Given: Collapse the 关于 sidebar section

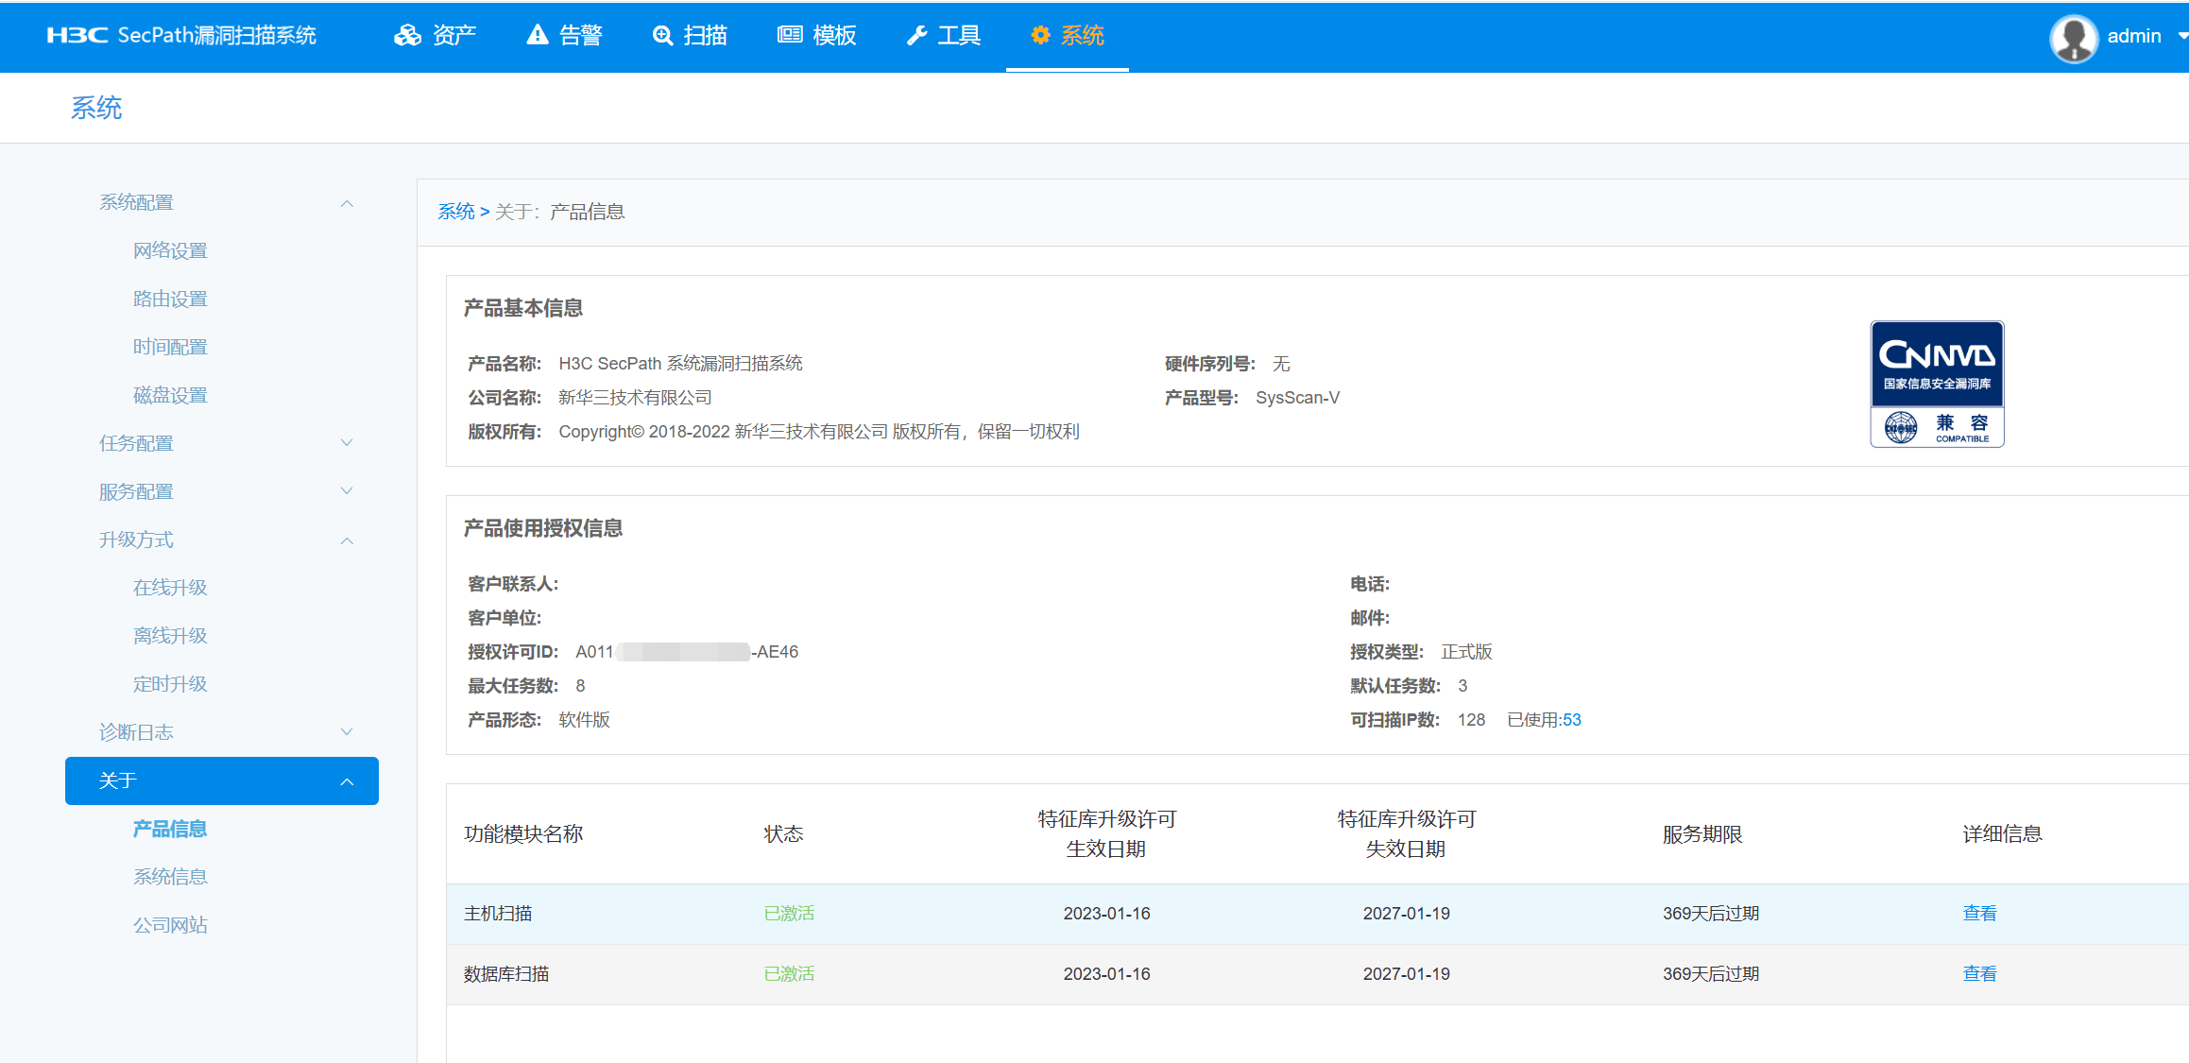Looking at the screenshot, I should click(x=347, y=781).
